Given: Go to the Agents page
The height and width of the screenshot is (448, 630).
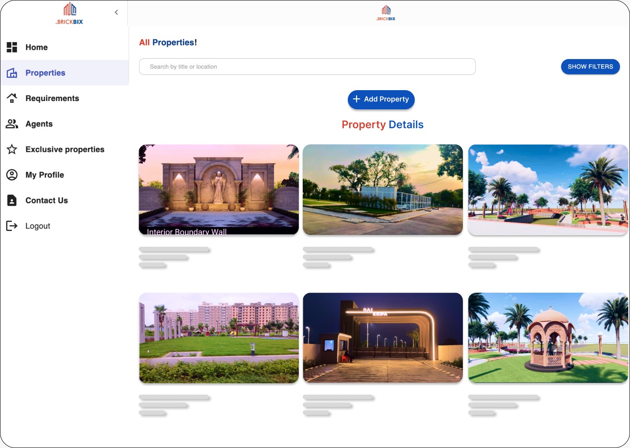Looking at the screenshot, I should pos(64,124).
